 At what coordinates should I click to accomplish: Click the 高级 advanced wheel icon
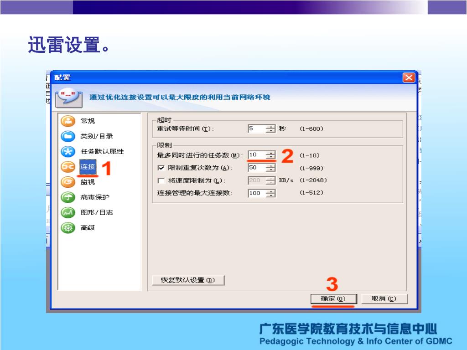[68, 228]
